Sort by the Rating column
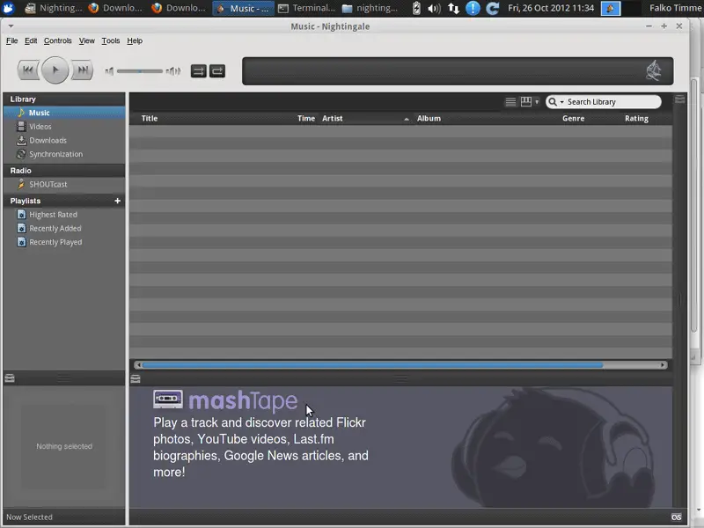The width and height of the screenshot is (704, 528). point(636,119)
